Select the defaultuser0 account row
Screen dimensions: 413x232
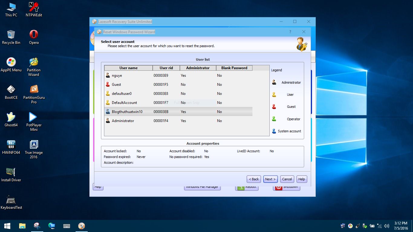tap(178, 94)
